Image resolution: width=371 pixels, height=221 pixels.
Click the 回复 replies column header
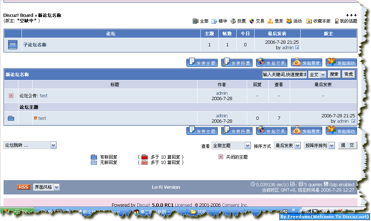click(x=258, y=84)
